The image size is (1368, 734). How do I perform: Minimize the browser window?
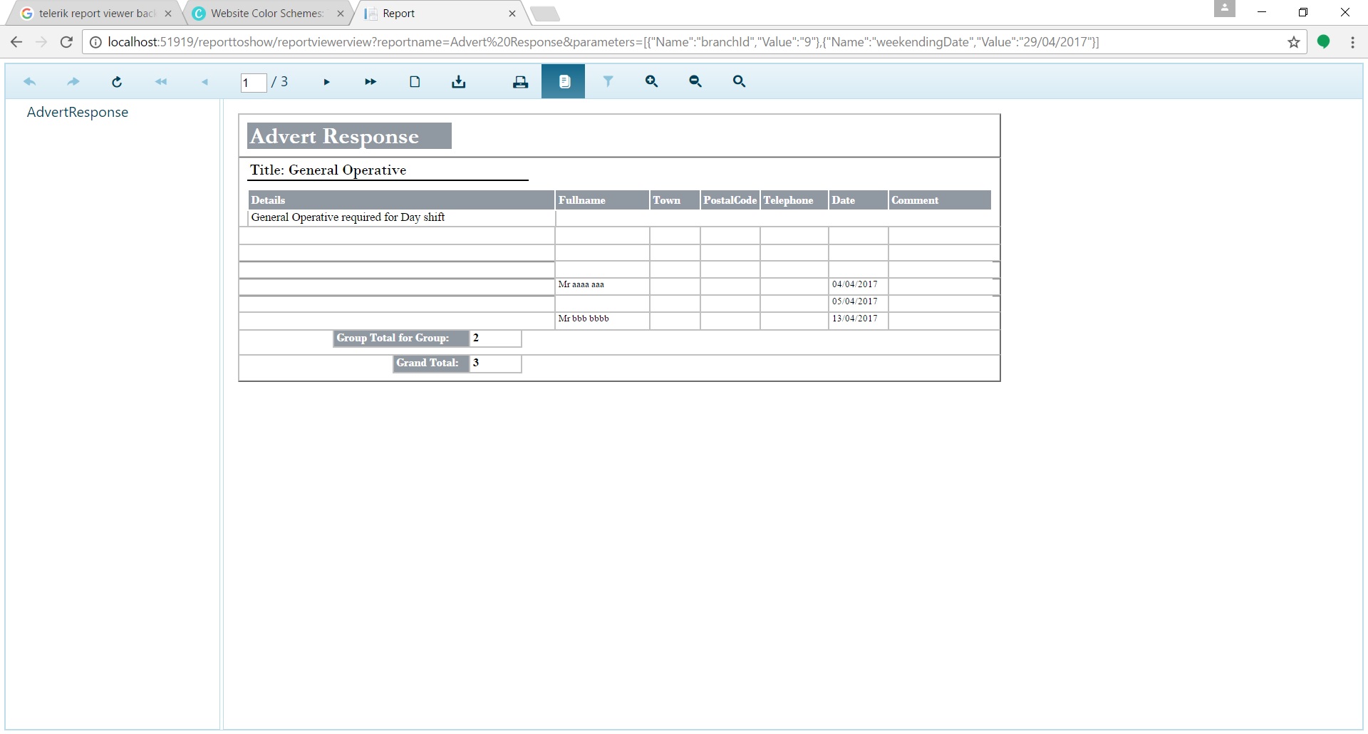[1262, 12]
